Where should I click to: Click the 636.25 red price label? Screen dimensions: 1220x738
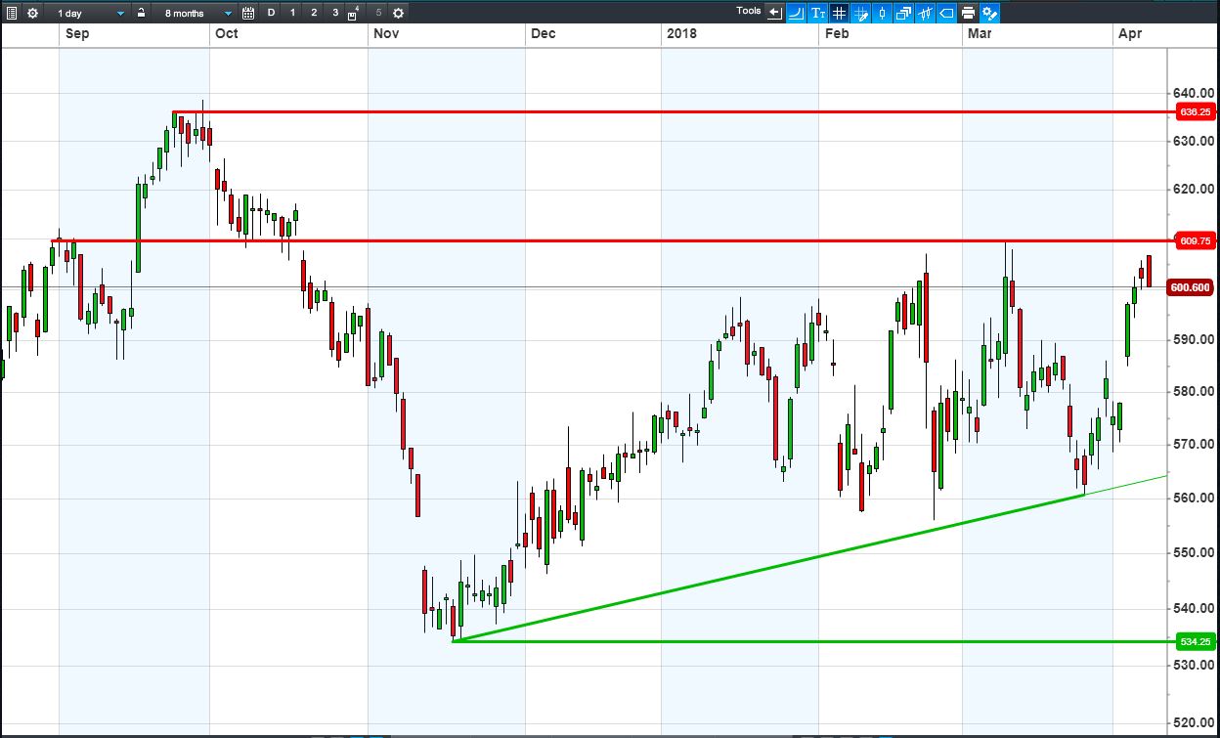[x=1196, y=112]
